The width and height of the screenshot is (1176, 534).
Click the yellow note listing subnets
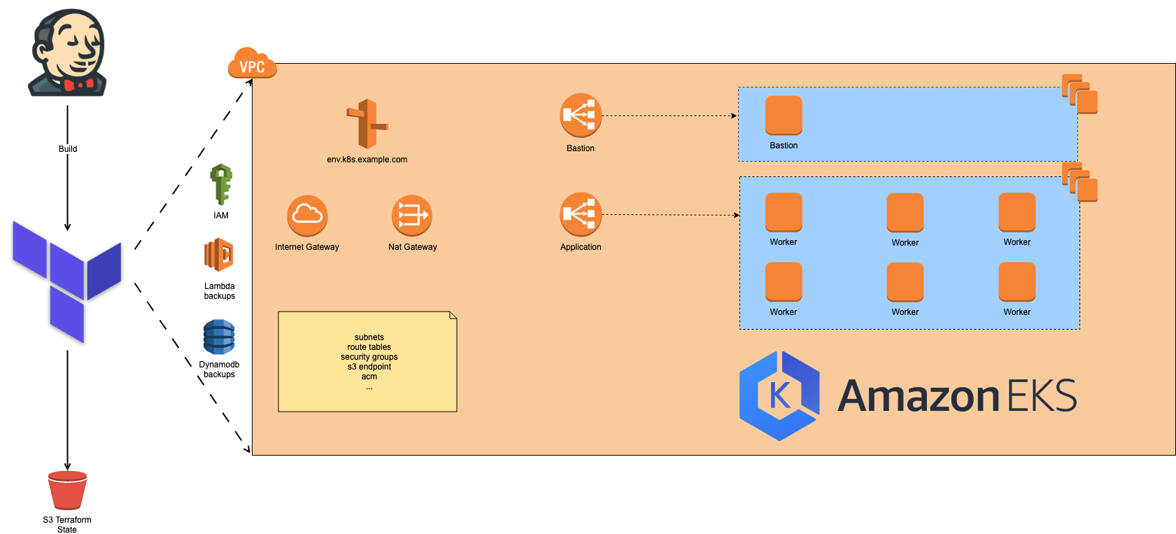[x=367, y=362]
